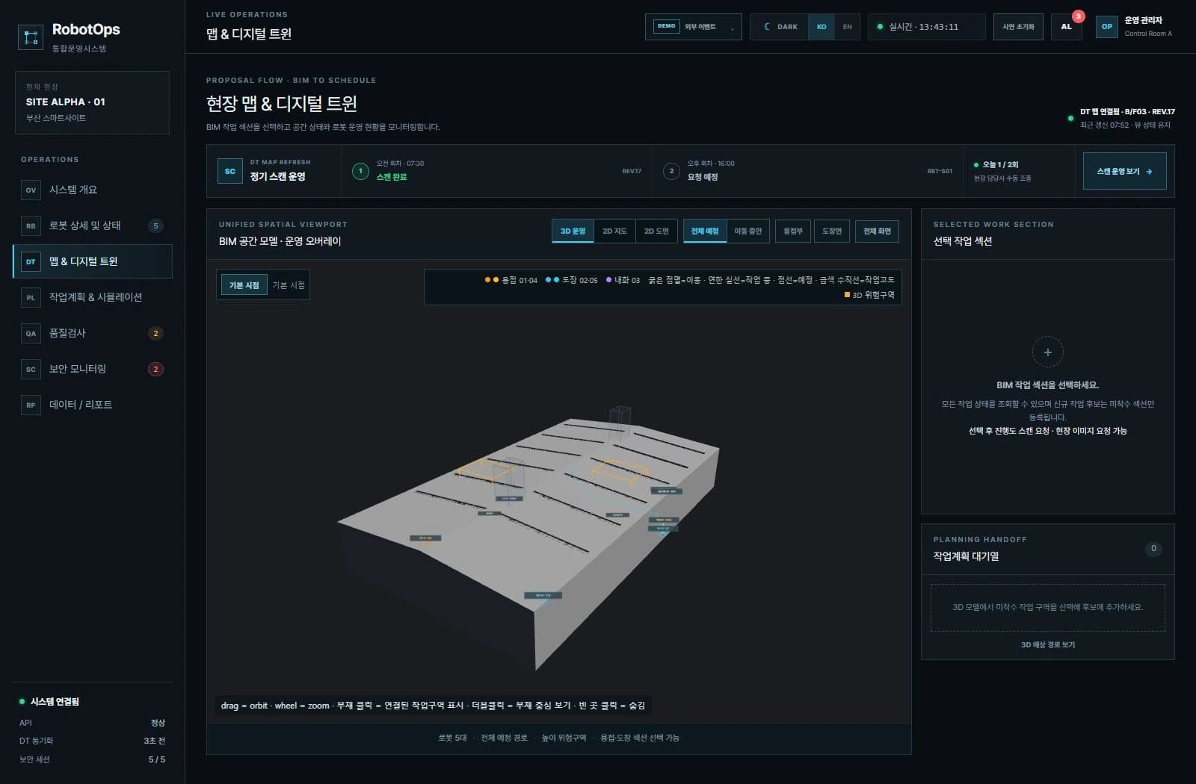
Task: Click the DT 맵 연결됨 status text
Action: pyautogui.click(x=1127, y=112)
